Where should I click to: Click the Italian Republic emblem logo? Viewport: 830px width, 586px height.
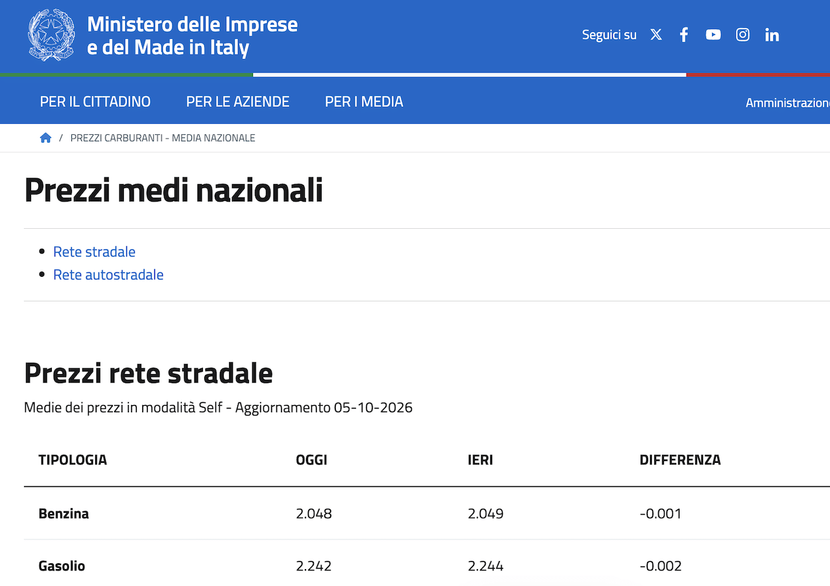[51, 35]
